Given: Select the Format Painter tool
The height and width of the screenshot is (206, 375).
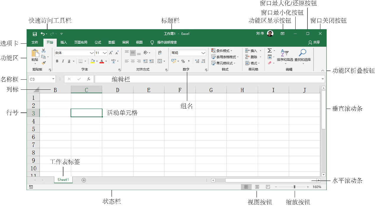Looking at the screenshot, I should pos(44,63).
